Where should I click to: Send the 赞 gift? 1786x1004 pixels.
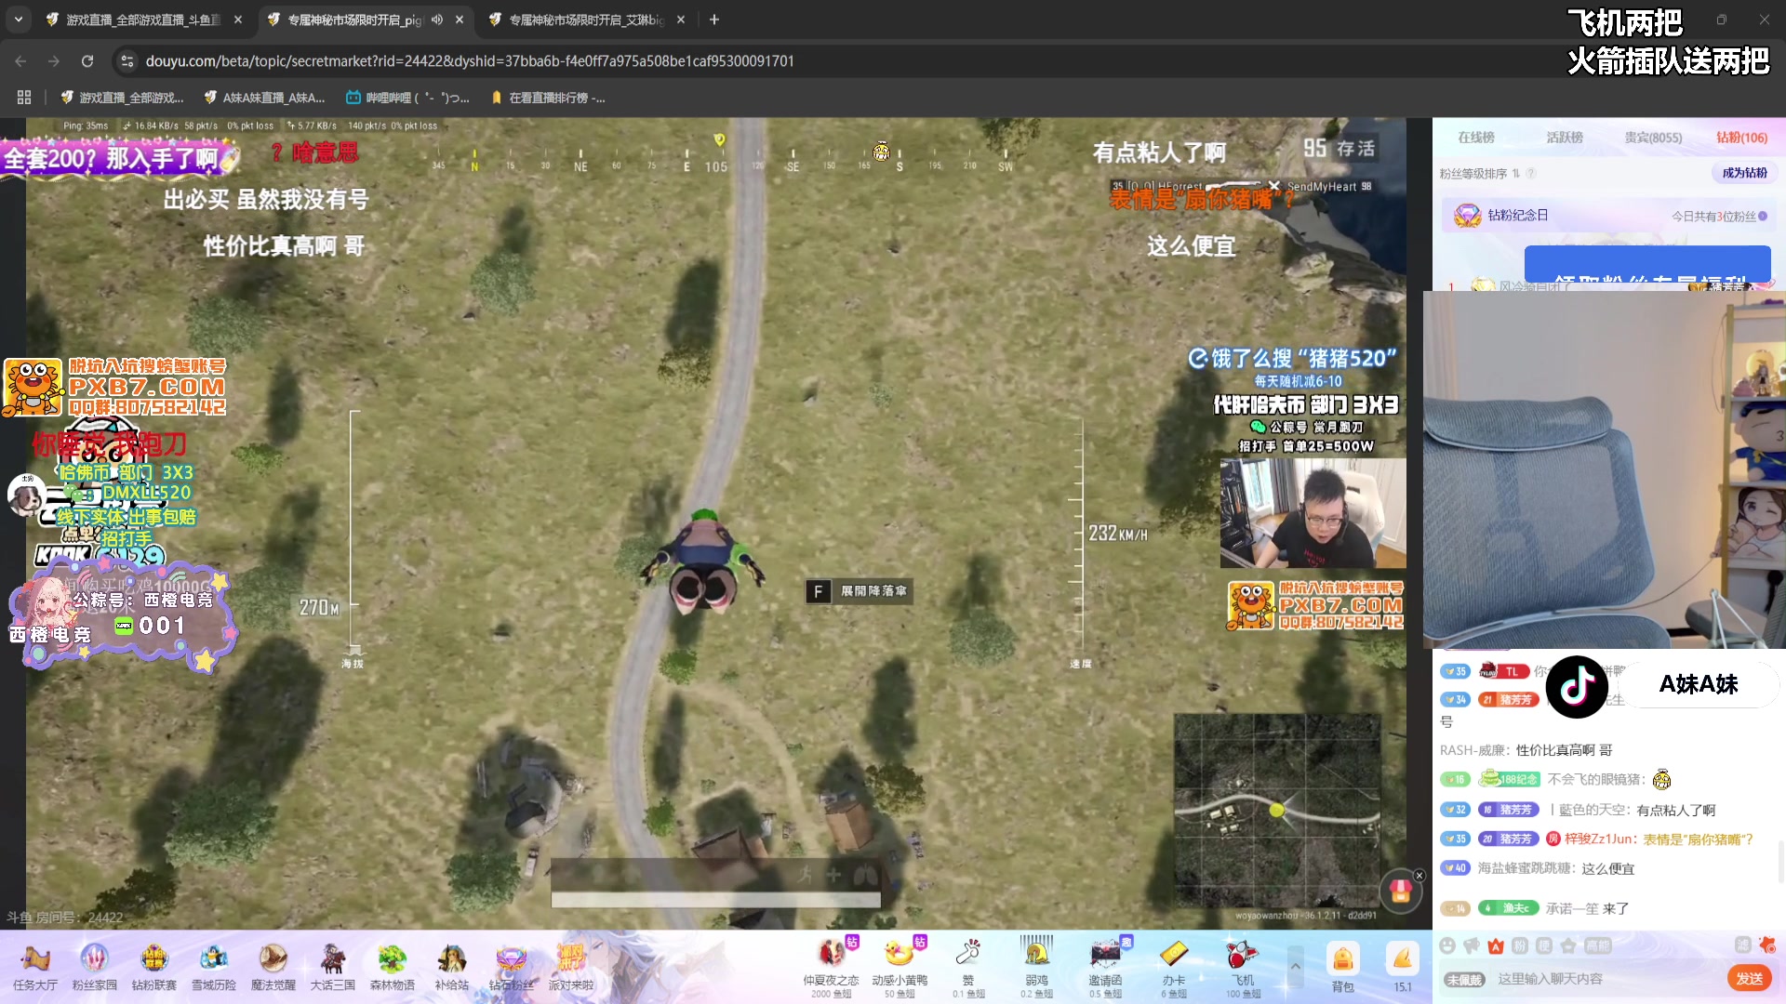click(x=968, y=967)
